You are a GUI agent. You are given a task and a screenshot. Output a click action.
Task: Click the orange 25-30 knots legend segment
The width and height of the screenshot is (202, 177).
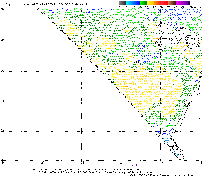pyautogui.click(x=158, y=3)
